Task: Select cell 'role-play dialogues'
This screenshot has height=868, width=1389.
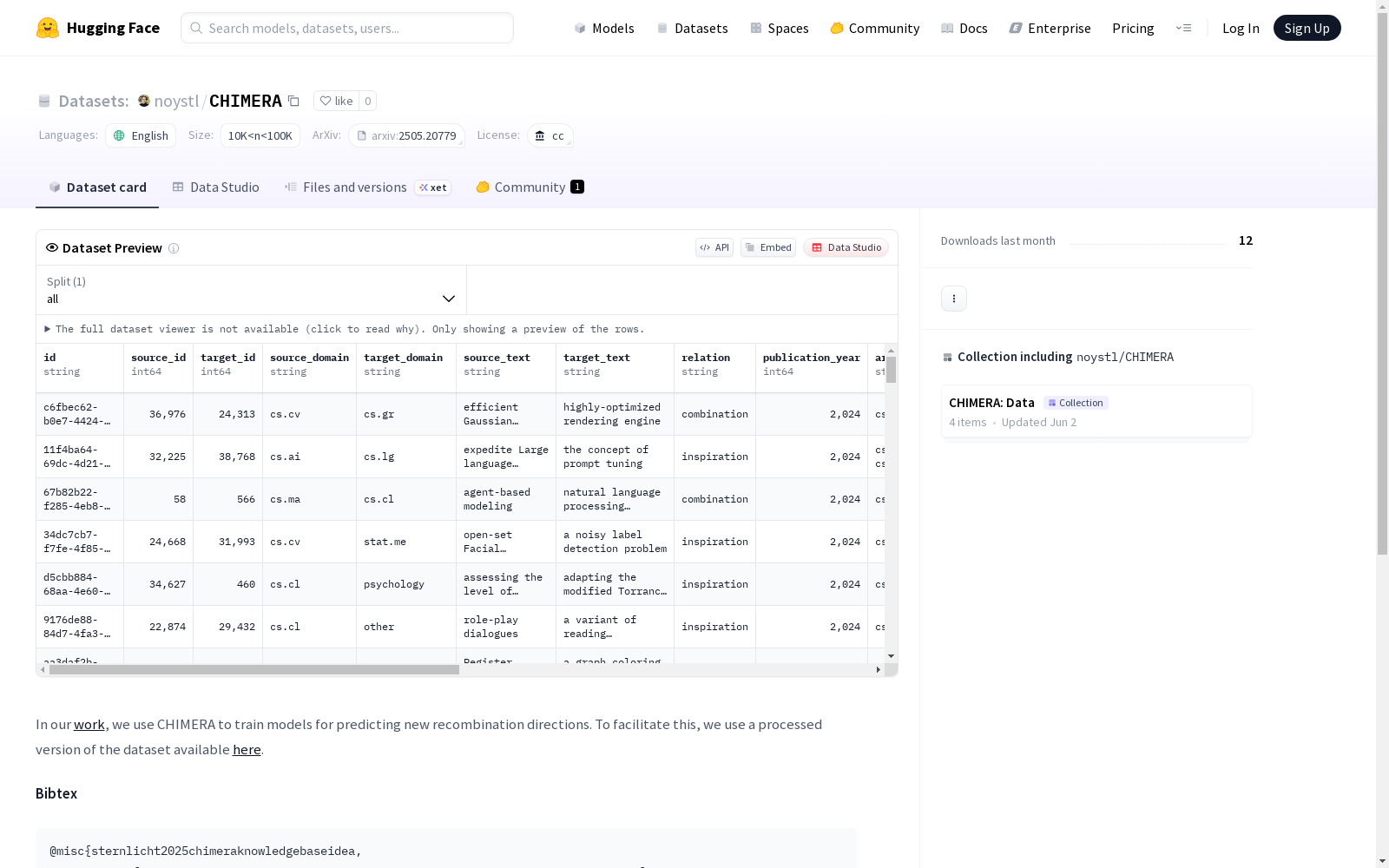Action: [506, 627]
